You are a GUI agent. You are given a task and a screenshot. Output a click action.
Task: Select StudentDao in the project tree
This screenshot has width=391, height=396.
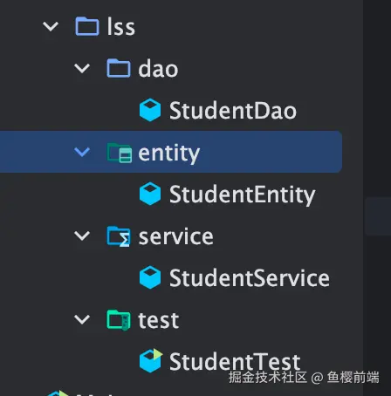tap(233, 111)
